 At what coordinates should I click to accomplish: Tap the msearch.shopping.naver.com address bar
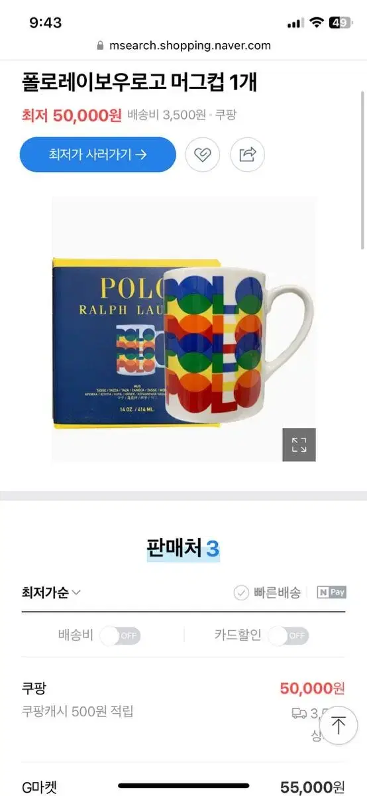click(x=183, y=46)
